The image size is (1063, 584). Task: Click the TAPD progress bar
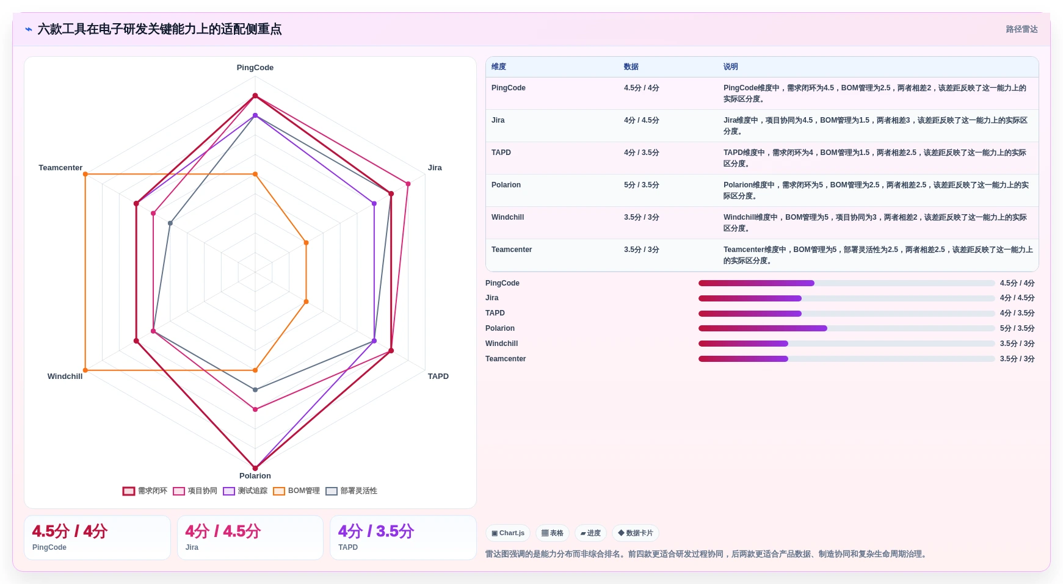click(846, 314)
